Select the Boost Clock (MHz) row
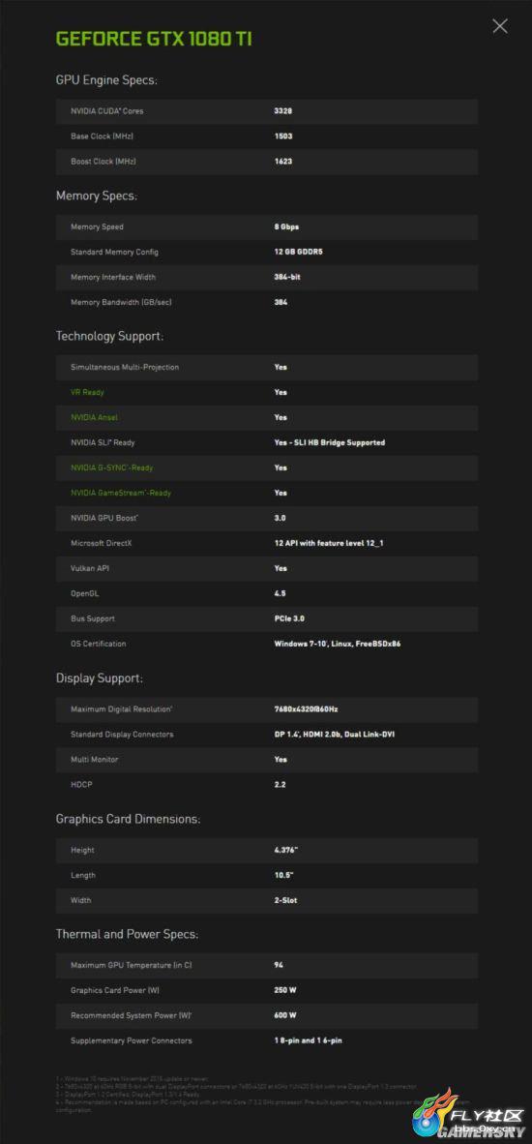Viewport: 532px width, 1144px height. click(267, 162)
